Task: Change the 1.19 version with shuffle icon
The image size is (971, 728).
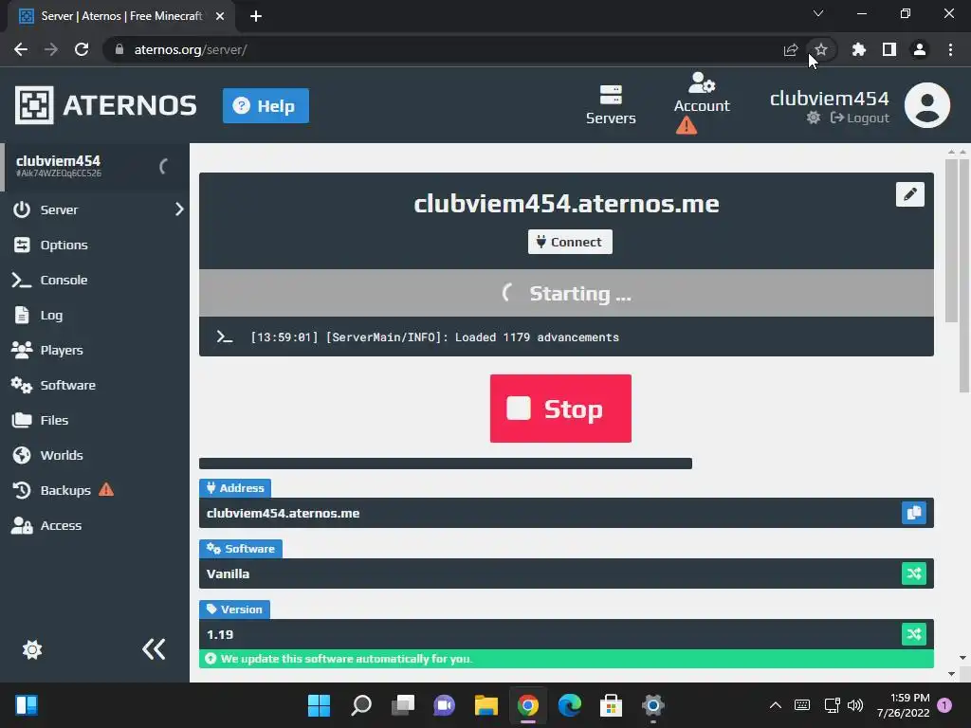Action: 913,634
